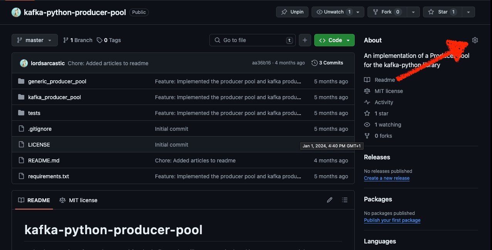Click the star icon beside 1 star
The image size is (492, 250).
[367, 113]
